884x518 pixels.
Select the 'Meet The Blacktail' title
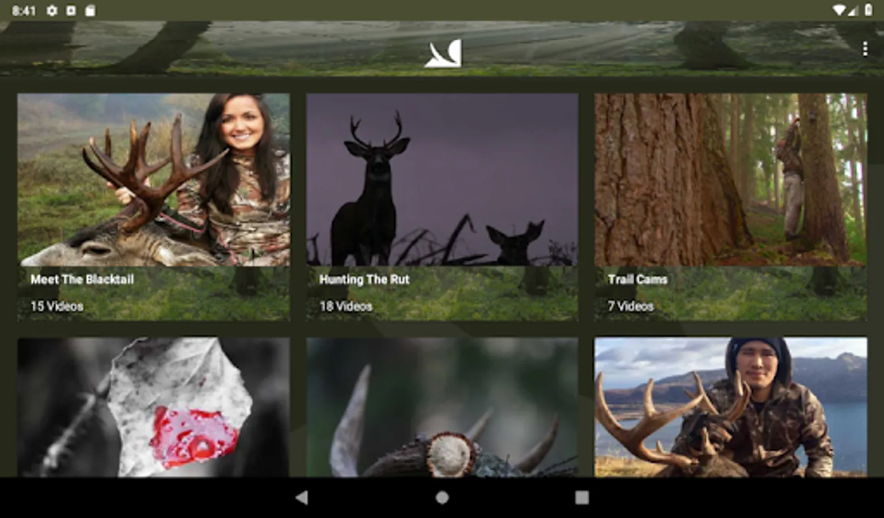[82, 279]
